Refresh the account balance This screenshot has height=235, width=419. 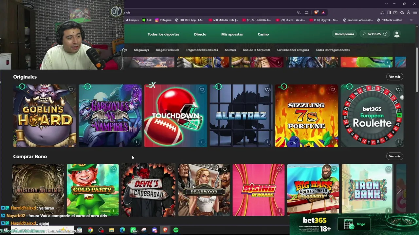pos(364,34)
